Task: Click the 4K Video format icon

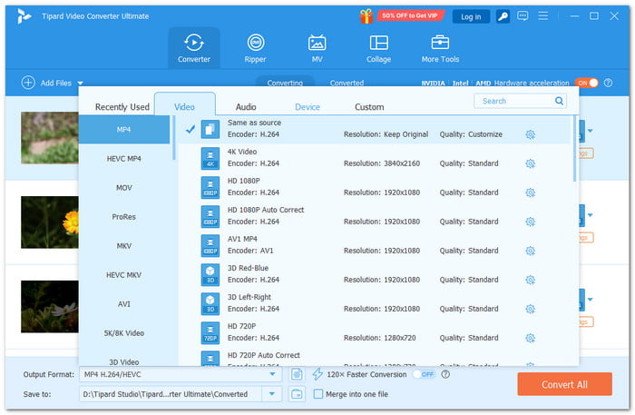Action: pos(210,158)
